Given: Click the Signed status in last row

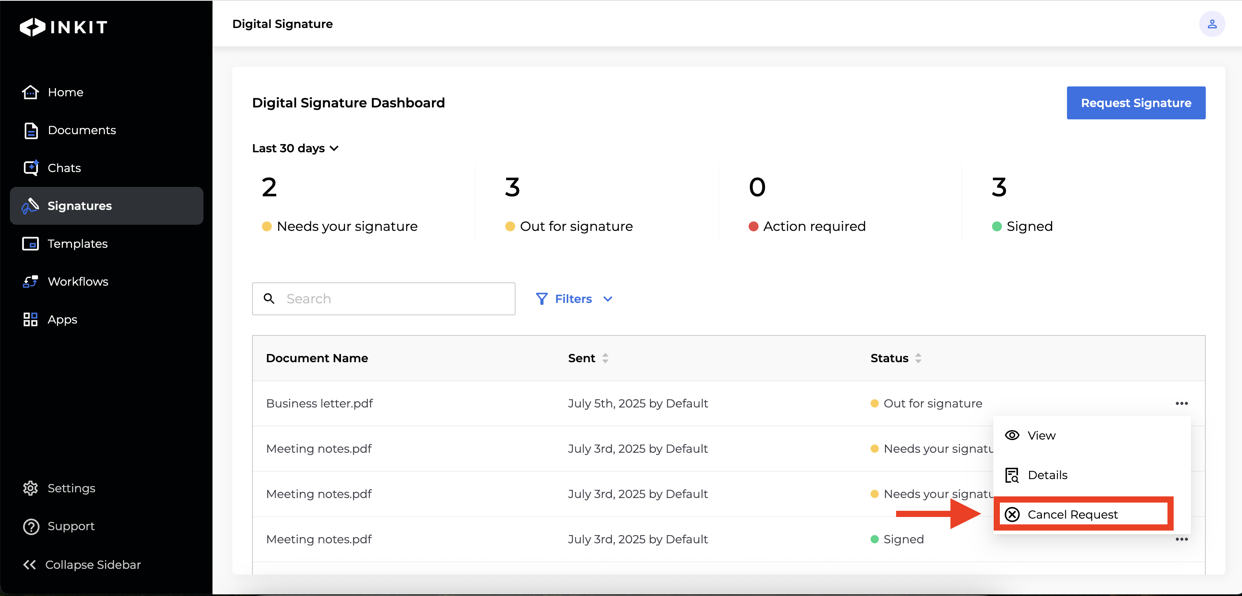Looking at the screenshot, I should 897,539.
